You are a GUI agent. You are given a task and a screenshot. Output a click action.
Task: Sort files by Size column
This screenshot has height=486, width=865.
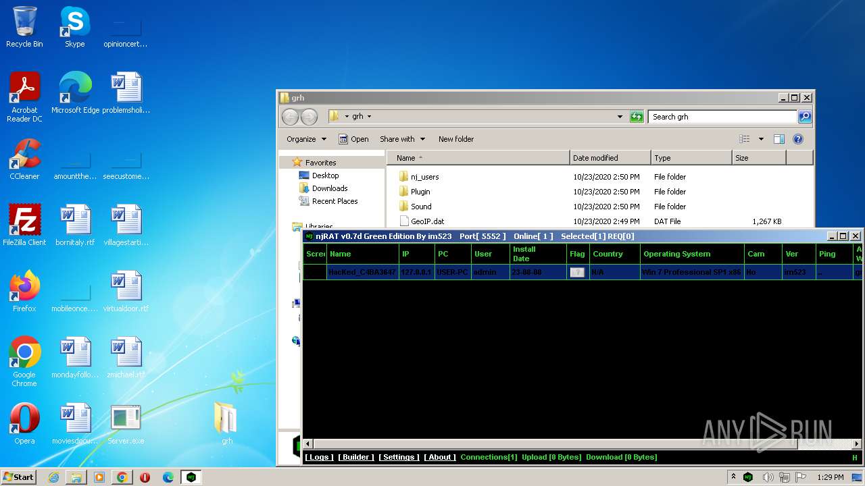pyautogui.click(x=759, y=158)
